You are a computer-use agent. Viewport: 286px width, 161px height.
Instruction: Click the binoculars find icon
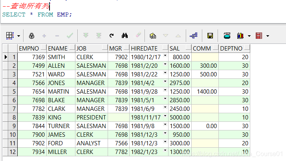125,36
